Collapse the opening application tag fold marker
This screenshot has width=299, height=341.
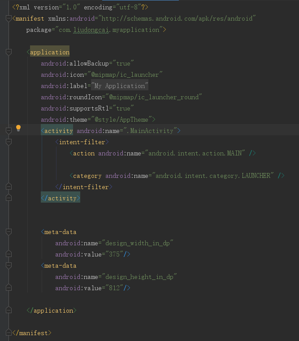(9, 52)
